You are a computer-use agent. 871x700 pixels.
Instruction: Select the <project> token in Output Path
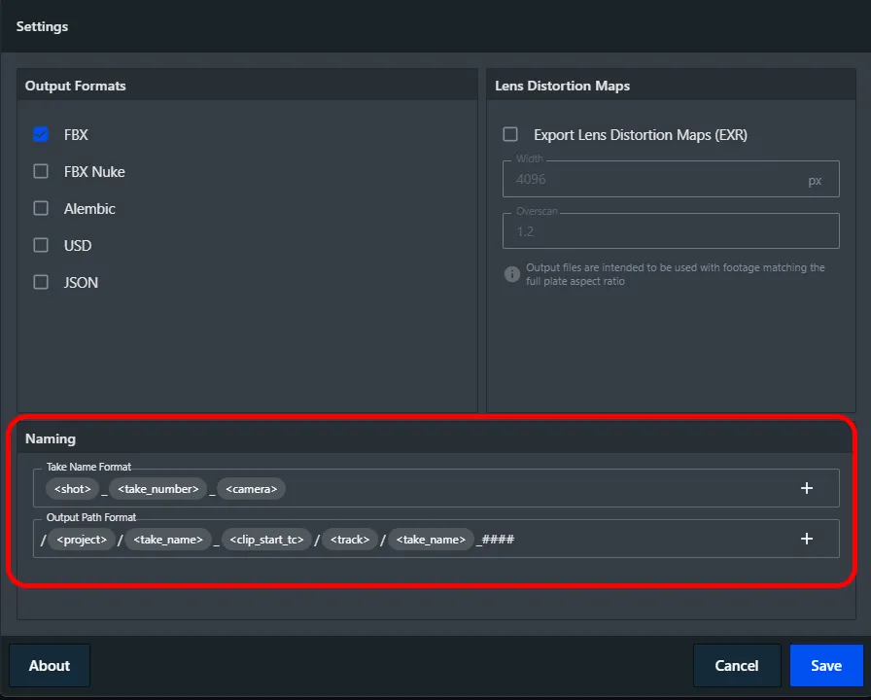click(82, 540)
